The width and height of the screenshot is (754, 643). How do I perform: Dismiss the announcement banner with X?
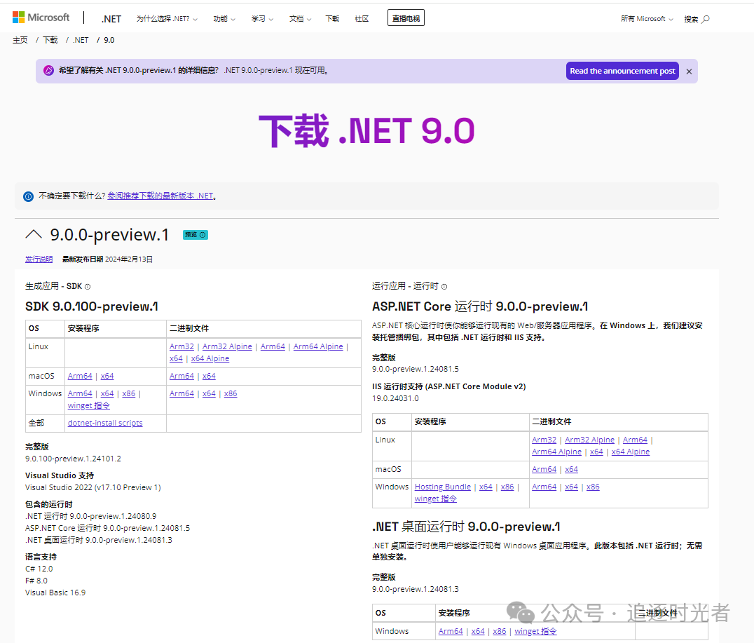689,72
